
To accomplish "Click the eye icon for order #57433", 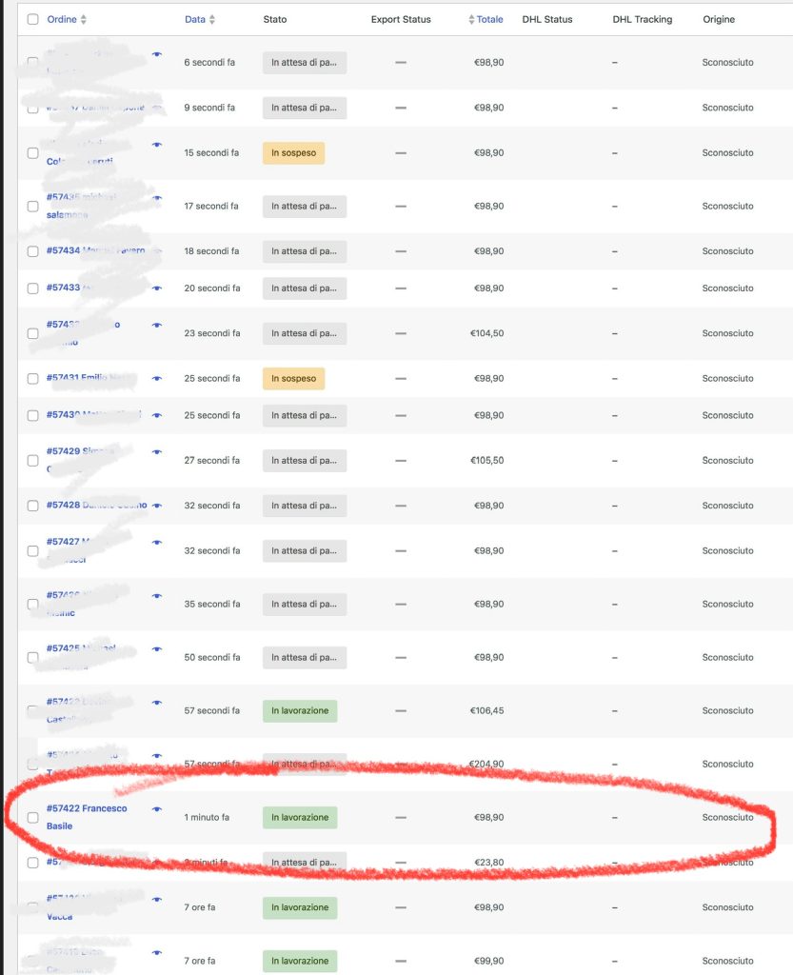I will coord(157,288).
